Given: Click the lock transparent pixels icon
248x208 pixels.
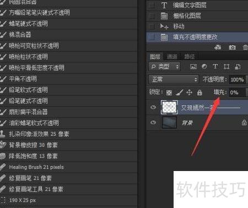Looking at the screenshot, I should (x=169, y=93).
